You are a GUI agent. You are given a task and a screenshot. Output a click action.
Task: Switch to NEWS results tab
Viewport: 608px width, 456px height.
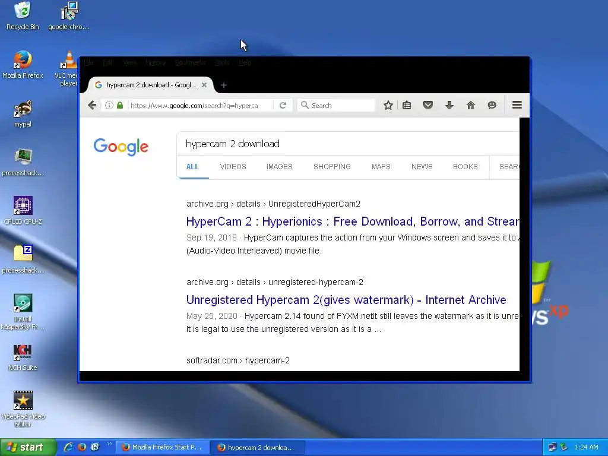click(x=422, y=167)
